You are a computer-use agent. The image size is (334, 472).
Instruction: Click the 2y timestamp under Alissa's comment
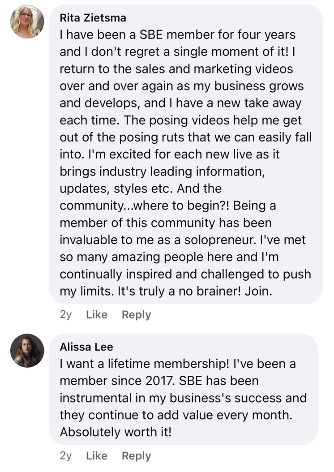pyautogui.click(x=65, y=456)
